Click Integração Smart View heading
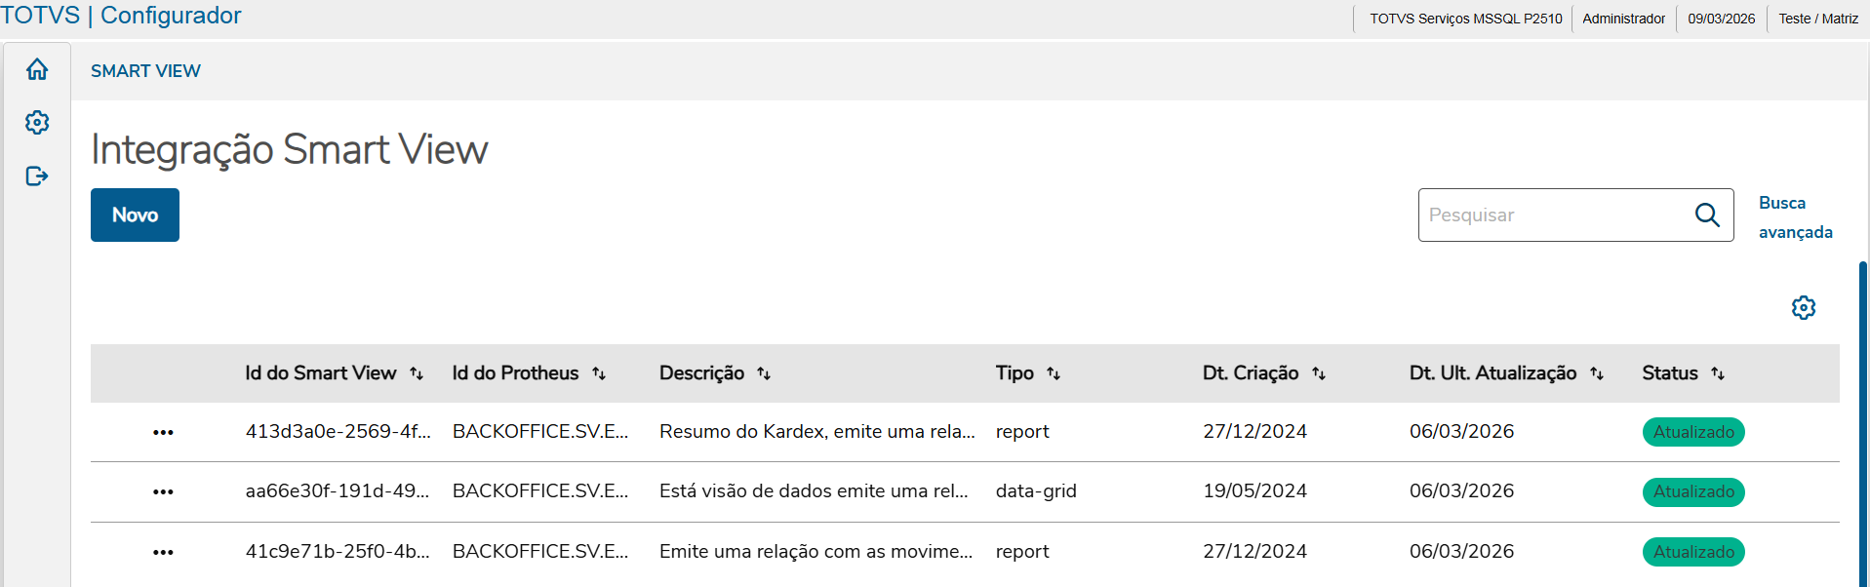The height and width of the screenshot is (587, 1870). 289,149
